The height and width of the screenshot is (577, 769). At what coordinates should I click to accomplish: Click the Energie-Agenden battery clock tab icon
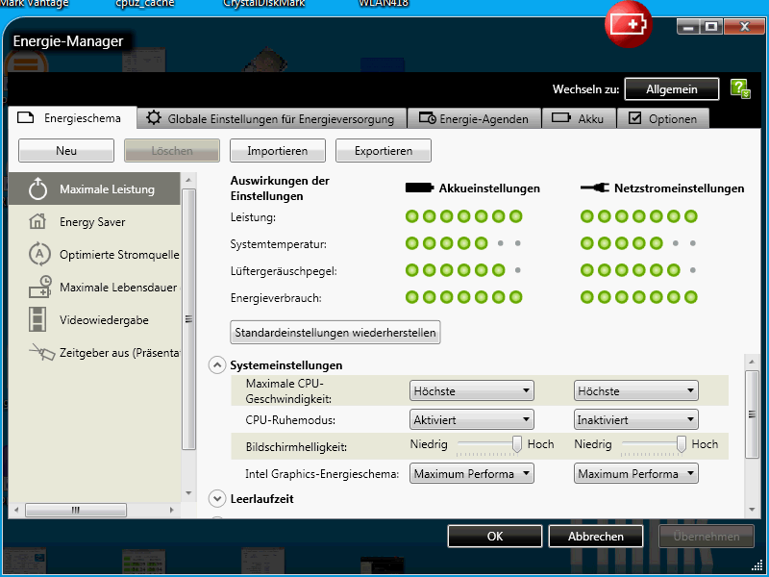[x=427, y=117]
